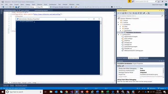Toggle Preview Selected Items in Solution Explorer
Image resolution: width=168 pixels, height=94 pixels.
click(x=146, y=13)
